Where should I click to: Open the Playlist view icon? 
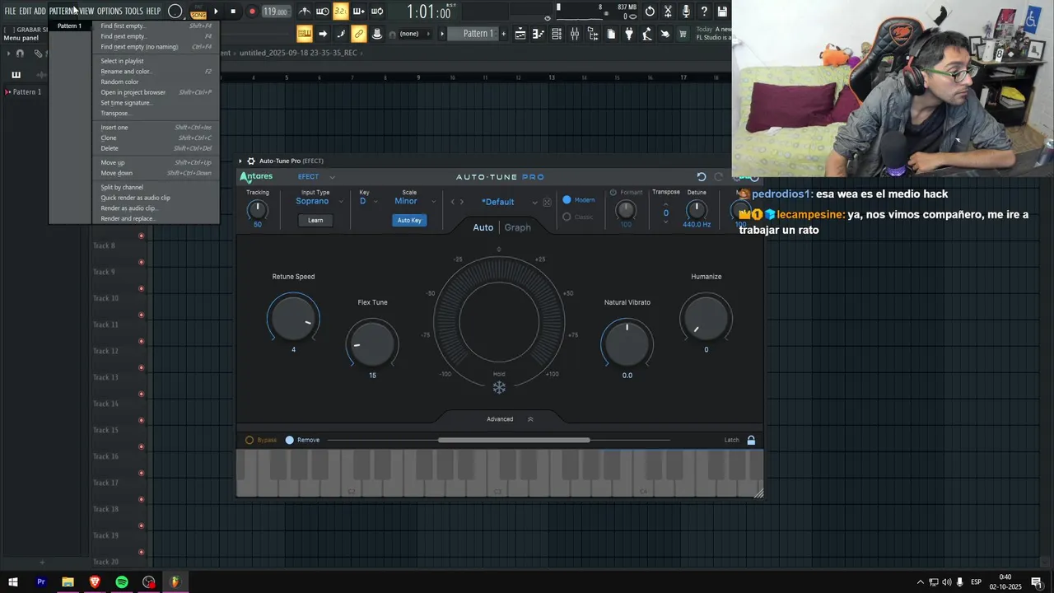[520, 34]
